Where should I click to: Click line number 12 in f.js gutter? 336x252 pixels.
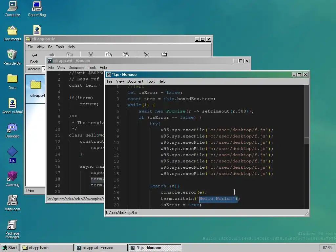[116, 155]
